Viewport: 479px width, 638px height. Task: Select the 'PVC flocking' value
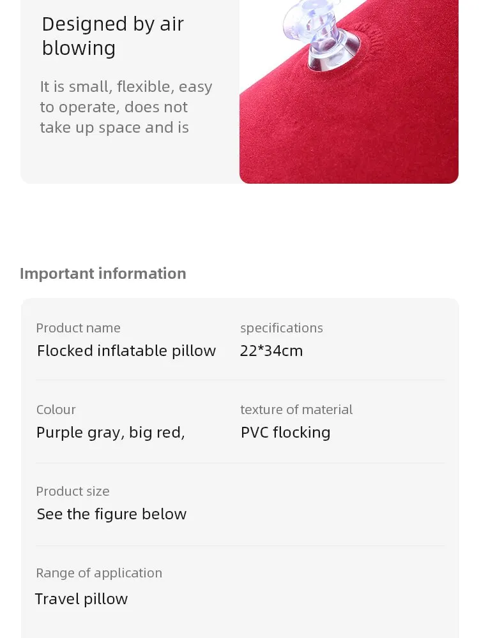pyautogui.click(x=285, y=433)
